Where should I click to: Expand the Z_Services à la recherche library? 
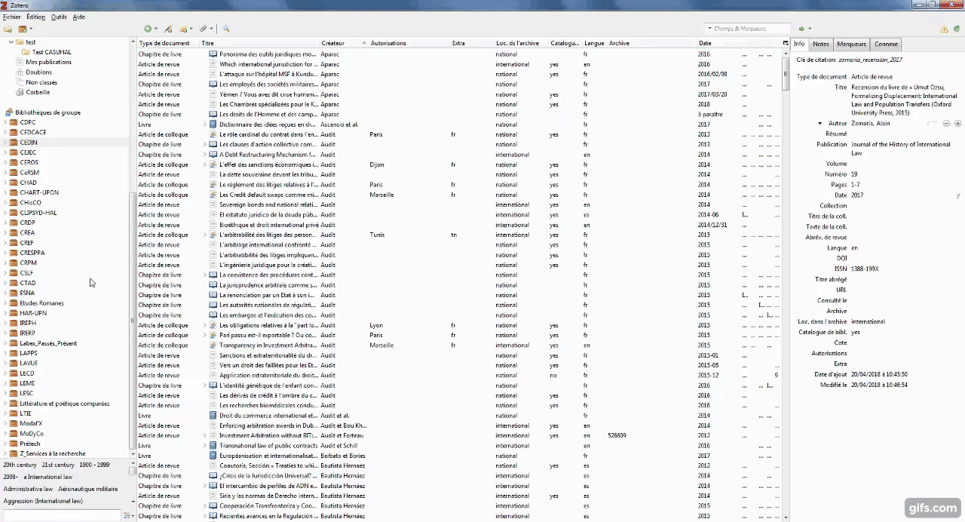[x=5, y=453]
